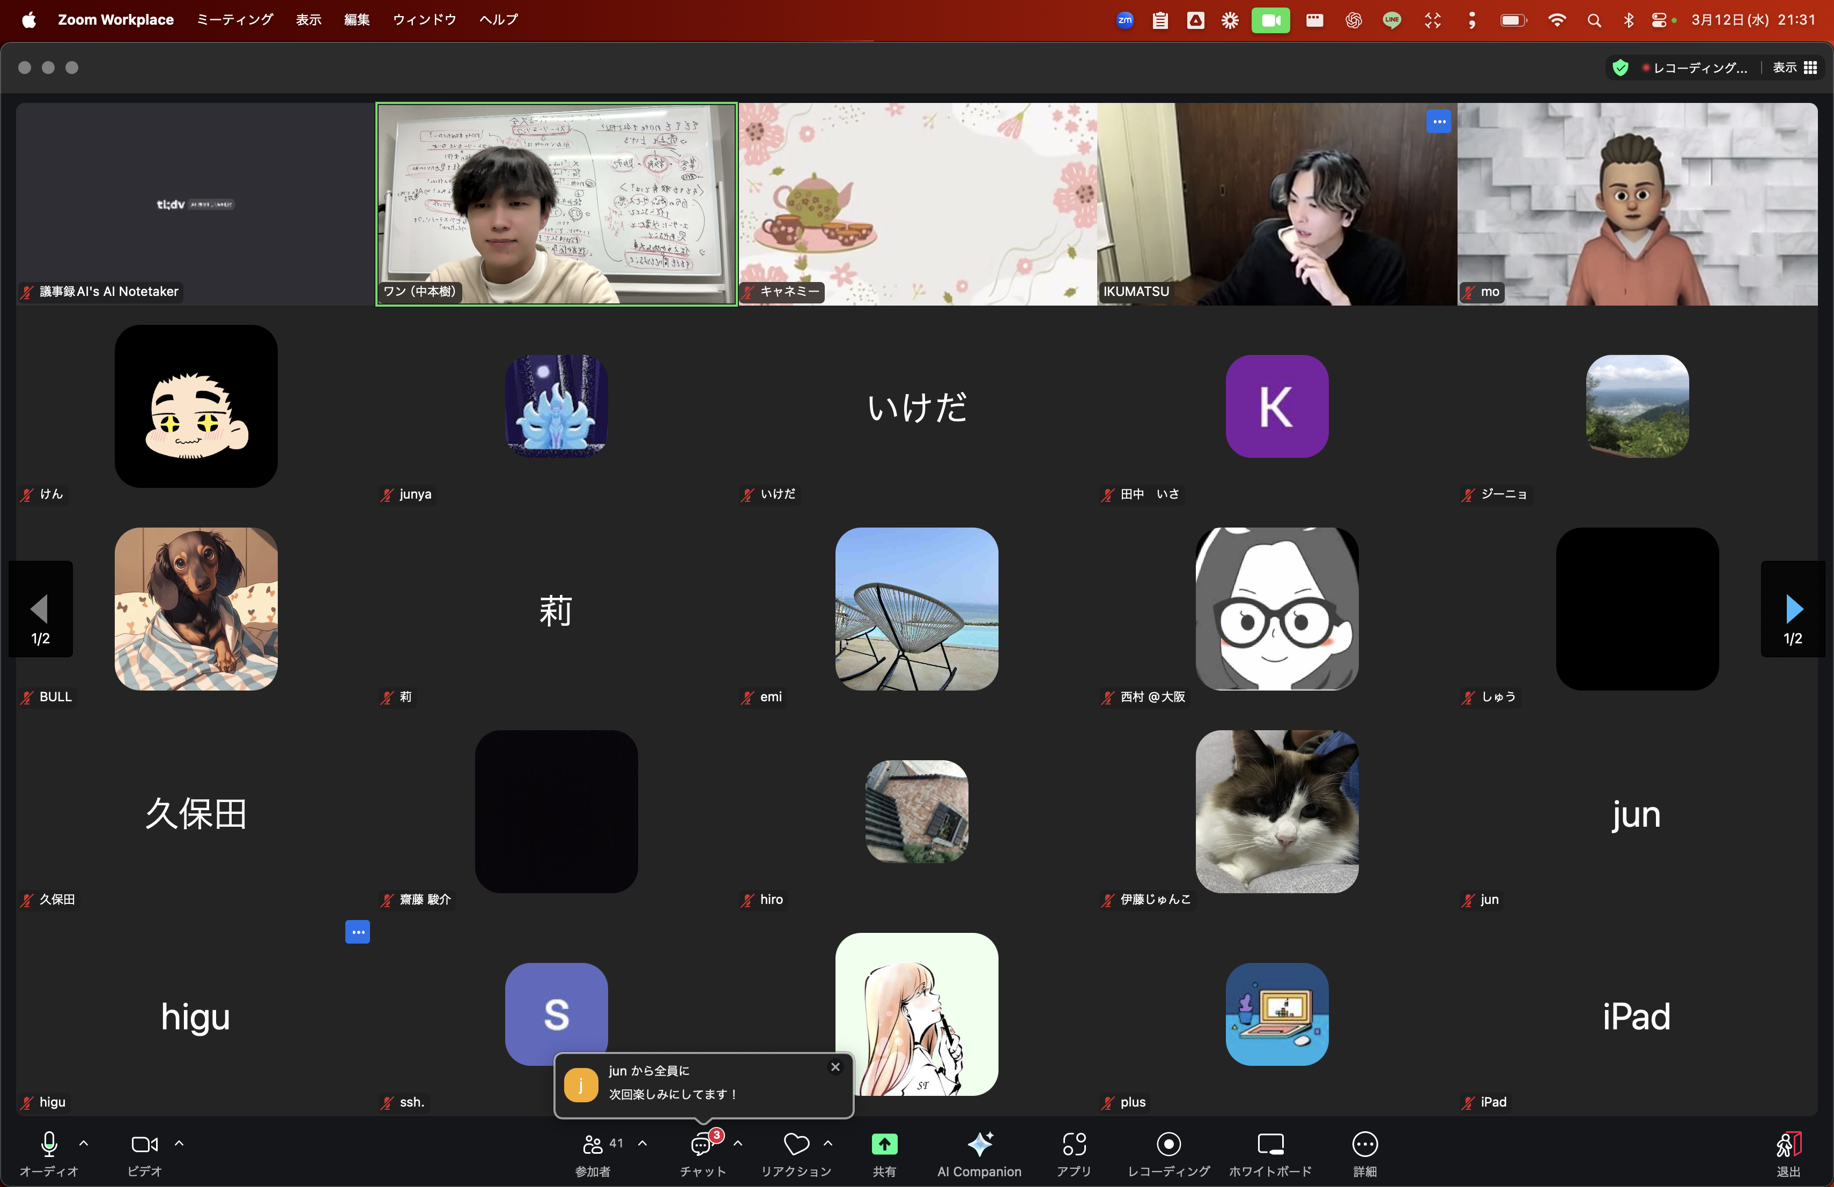This screenshot has width=1834, height=1187.
Task: Toggle the Audio microphone mute
Action: click(49, 1145)
